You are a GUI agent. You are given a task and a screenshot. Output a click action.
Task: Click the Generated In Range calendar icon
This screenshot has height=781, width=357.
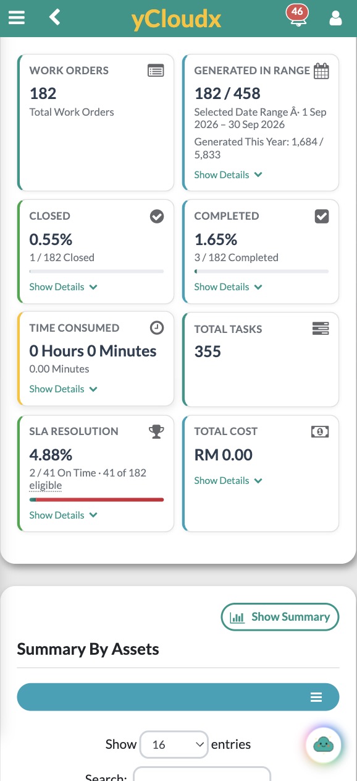click(x=321, y=71)
